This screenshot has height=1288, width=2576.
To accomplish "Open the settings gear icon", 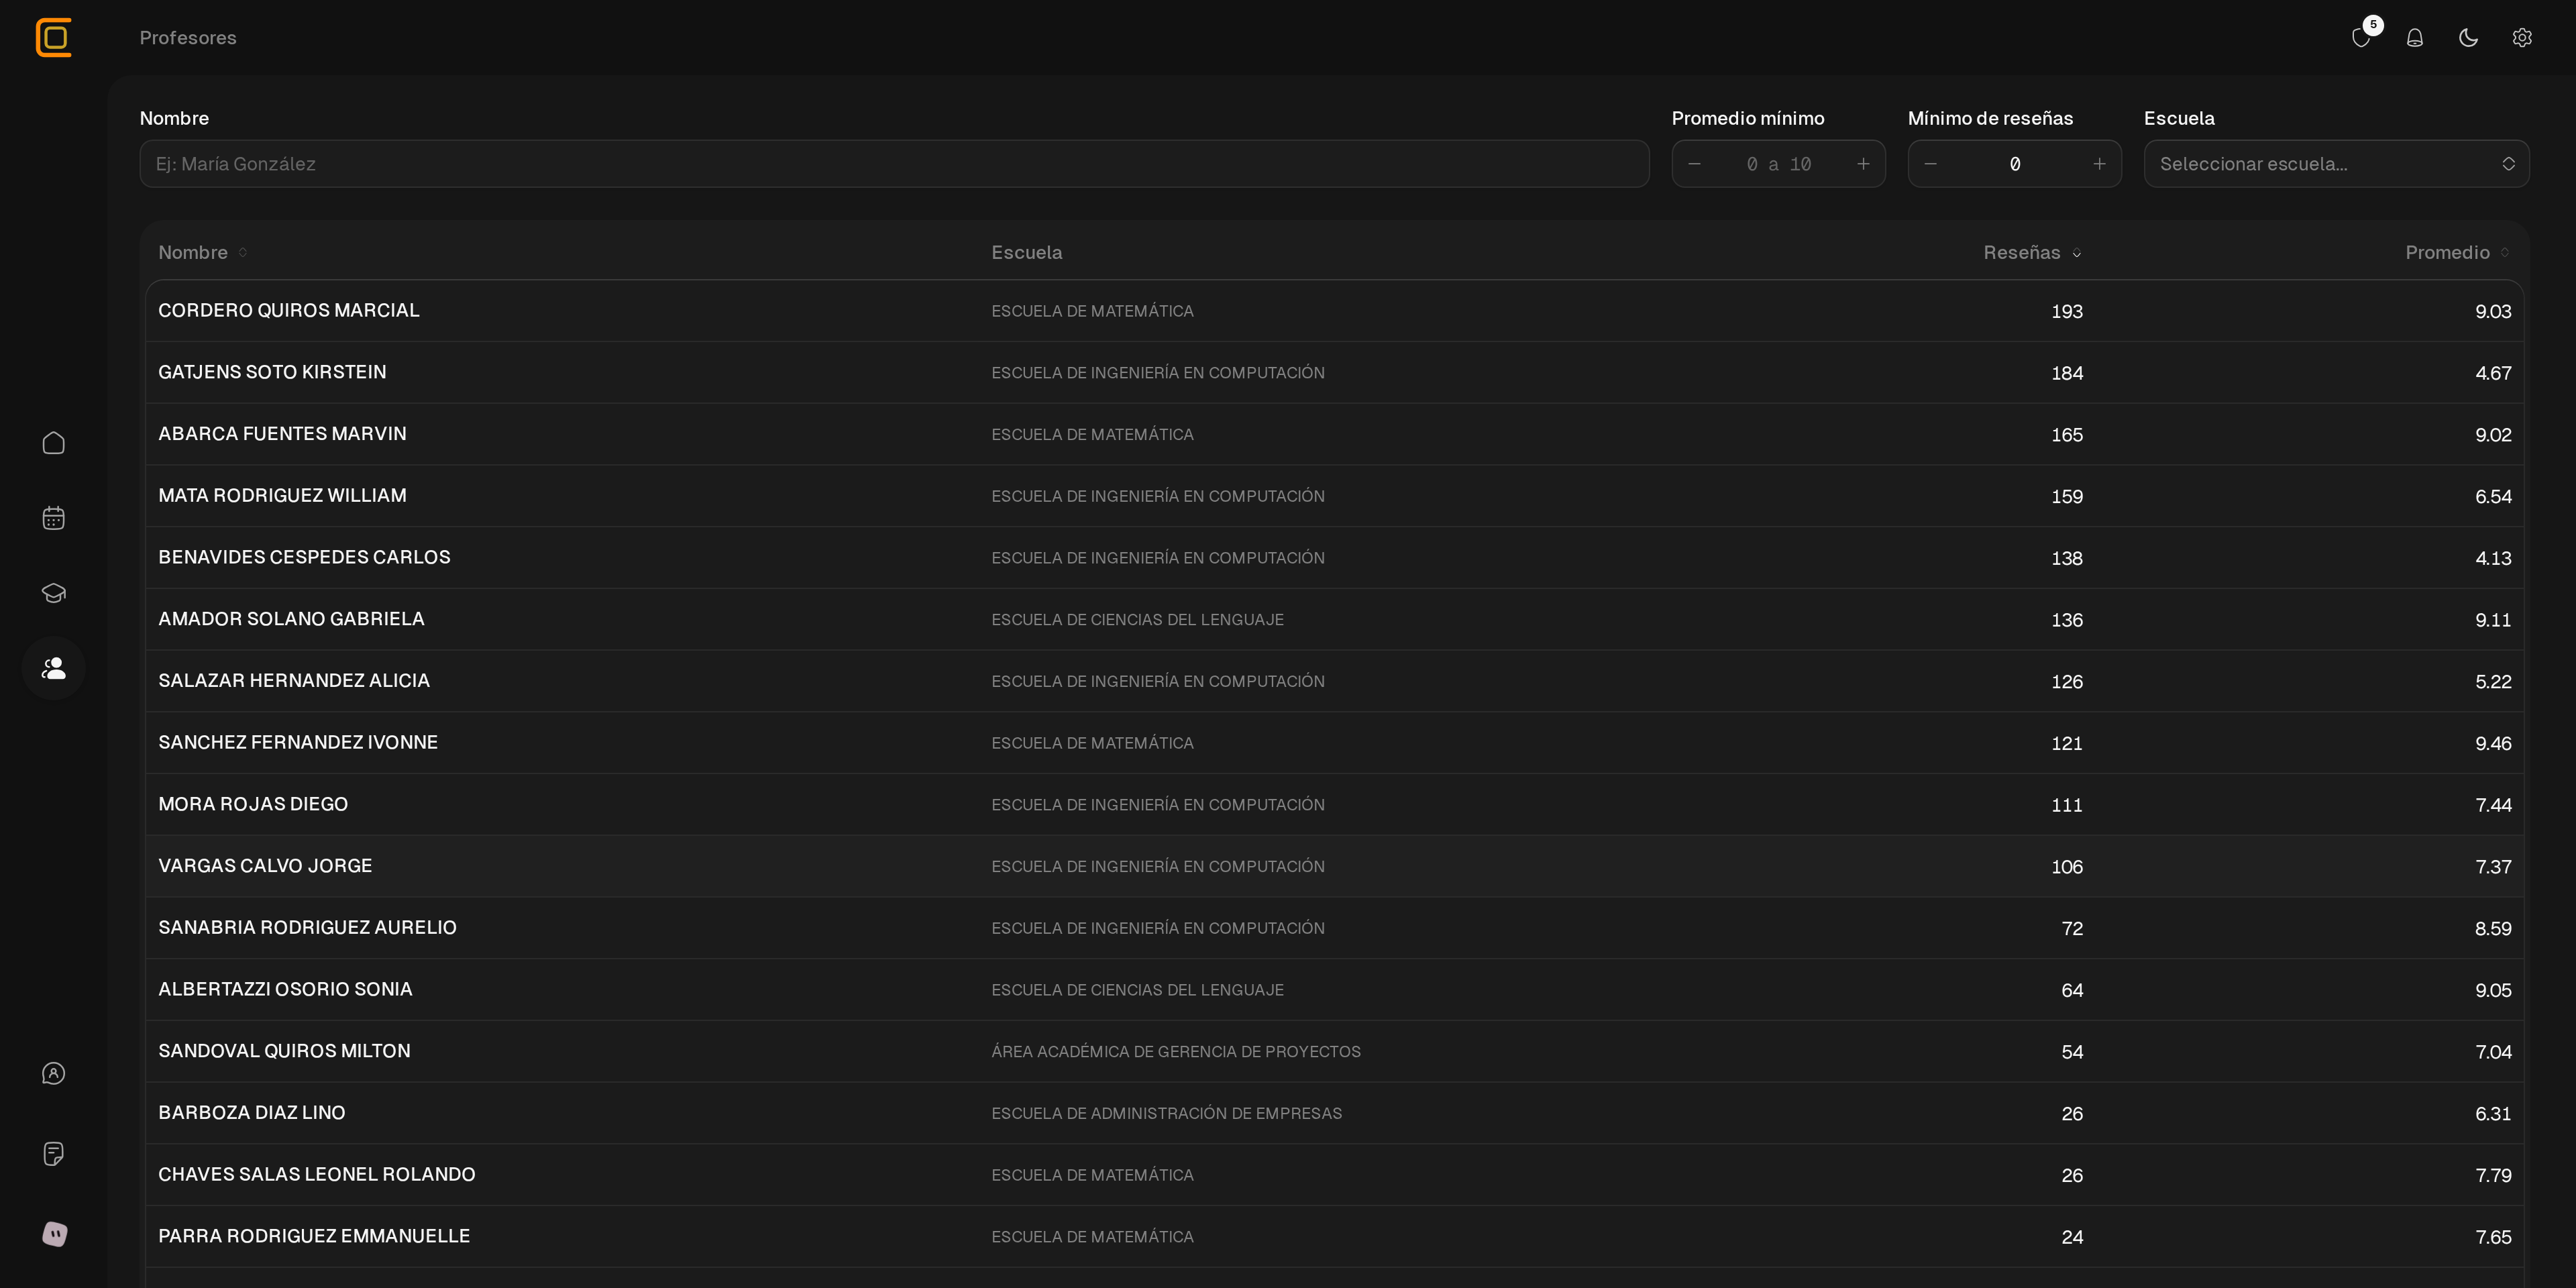I will [2523, 38].
